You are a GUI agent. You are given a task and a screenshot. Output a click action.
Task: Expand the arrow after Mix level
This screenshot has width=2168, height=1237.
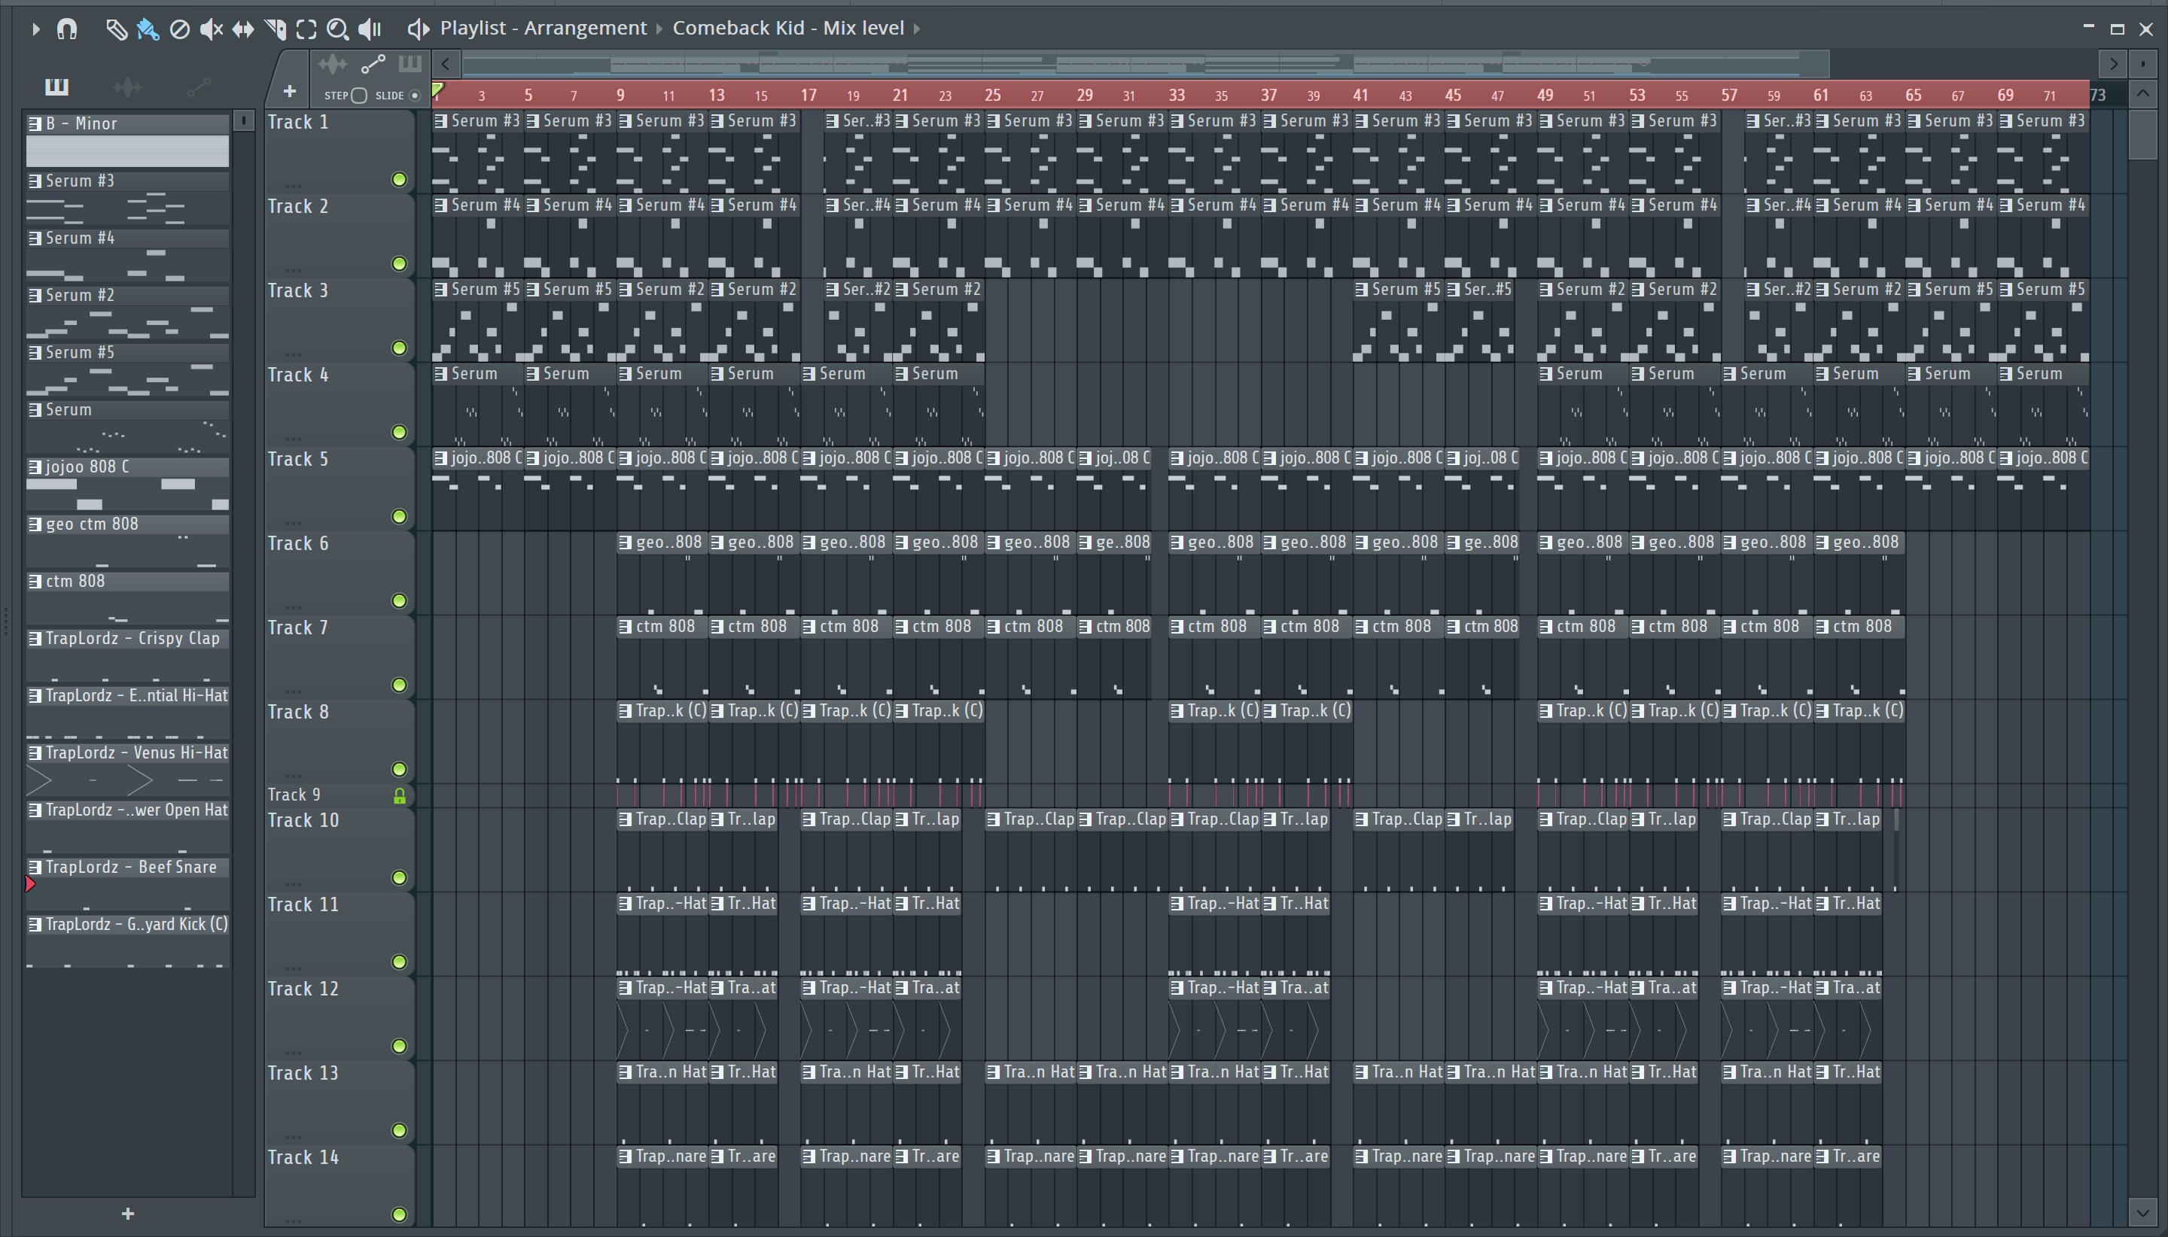(917, 28)
